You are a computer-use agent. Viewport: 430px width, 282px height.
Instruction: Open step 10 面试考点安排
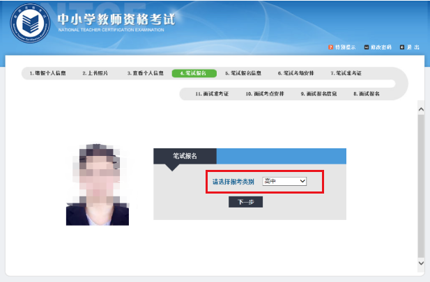click(x=264, y=93)
